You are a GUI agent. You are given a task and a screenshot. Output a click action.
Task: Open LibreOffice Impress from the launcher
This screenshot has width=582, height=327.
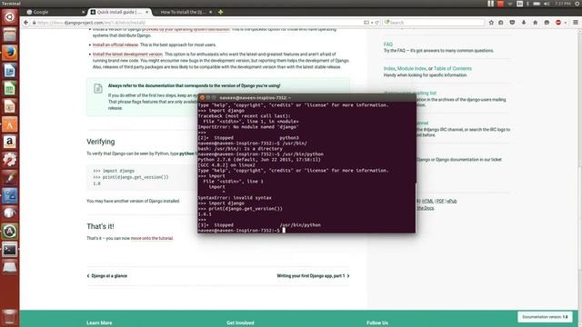(10, 106)
